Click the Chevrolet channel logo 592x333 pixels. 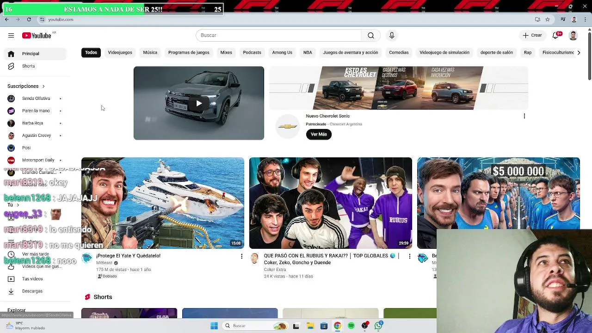coord(287,126)
